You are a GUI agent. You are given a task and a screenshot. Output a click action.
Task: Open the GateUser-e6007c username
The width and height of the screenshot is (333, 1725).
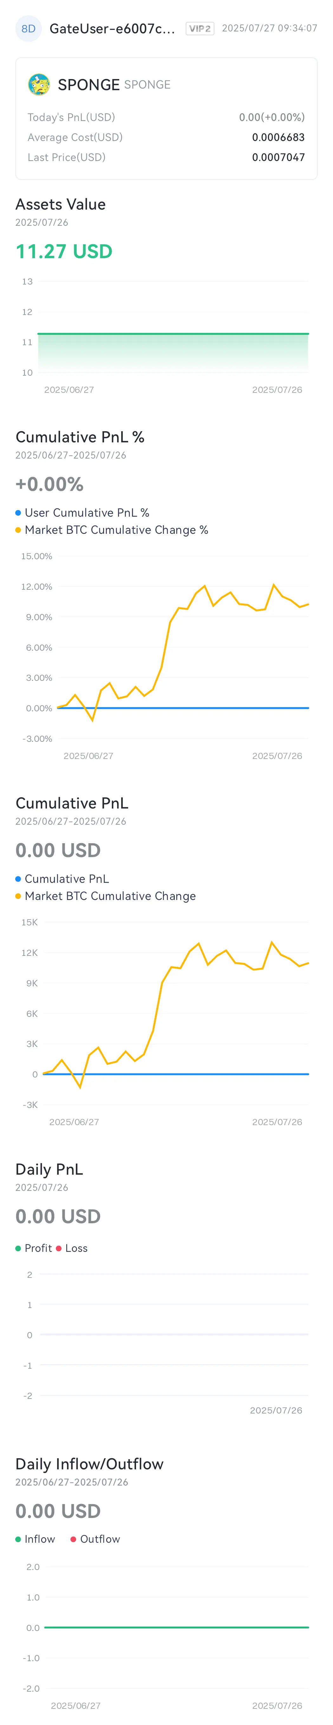112,29
